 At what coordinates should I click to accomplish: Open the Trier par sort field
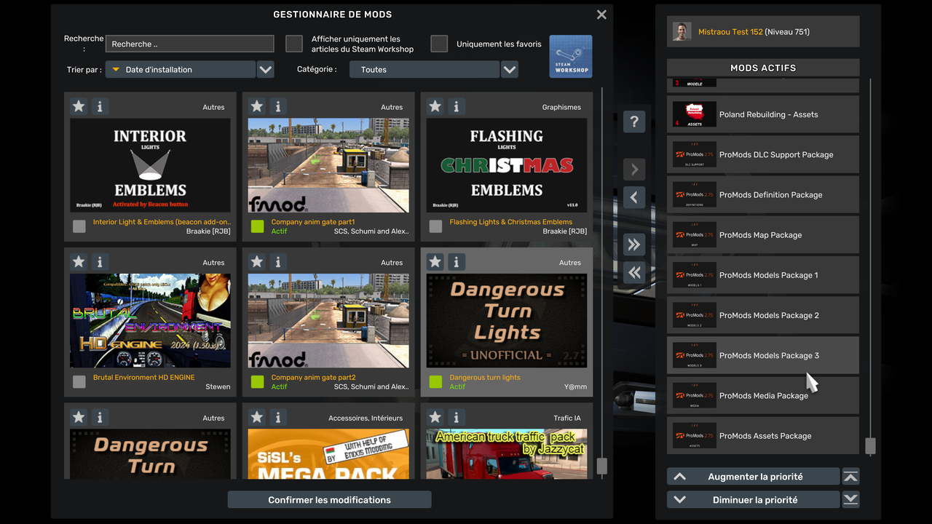(181, 69)
